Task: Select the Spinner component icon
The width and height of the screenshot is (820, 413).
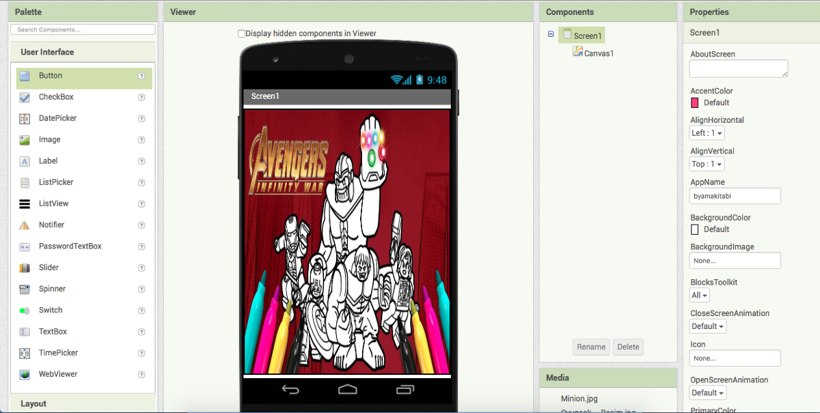Action: point(25,289)
